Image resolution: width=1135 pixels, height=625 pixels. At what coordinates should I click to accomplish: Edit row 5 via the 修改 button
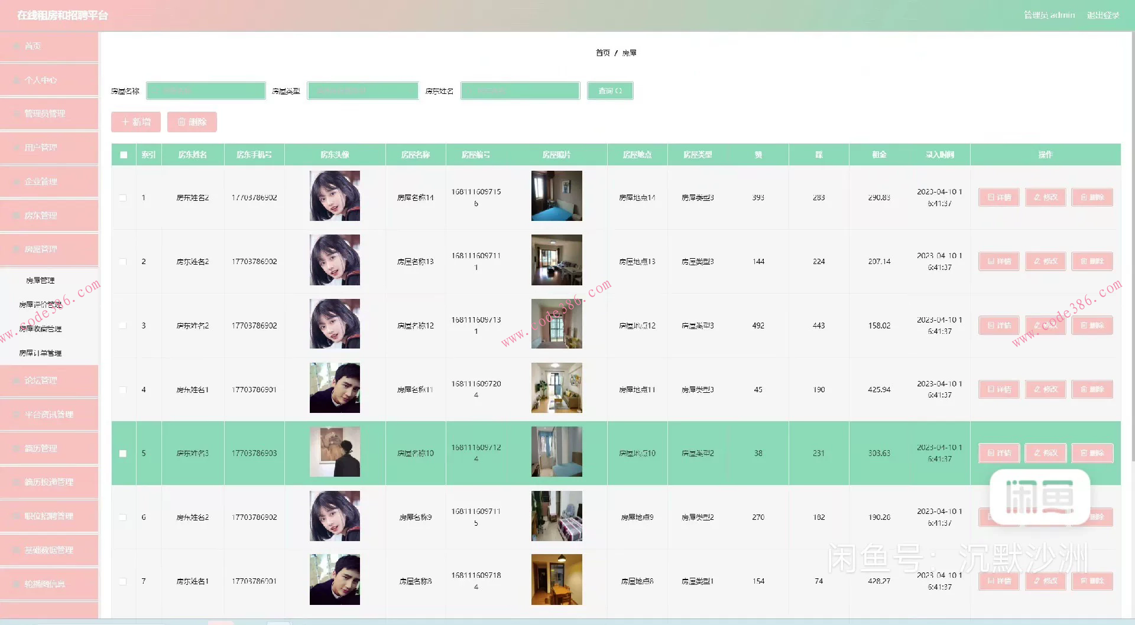[x=1045, y=453]
